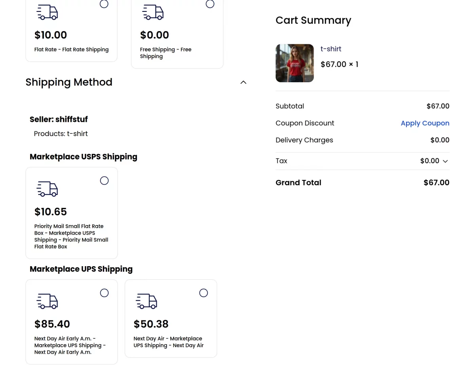The height and width of the screenshot is (373, 475).
Task: Collapse the Shipping Method section
Action: tap(243, 82)
